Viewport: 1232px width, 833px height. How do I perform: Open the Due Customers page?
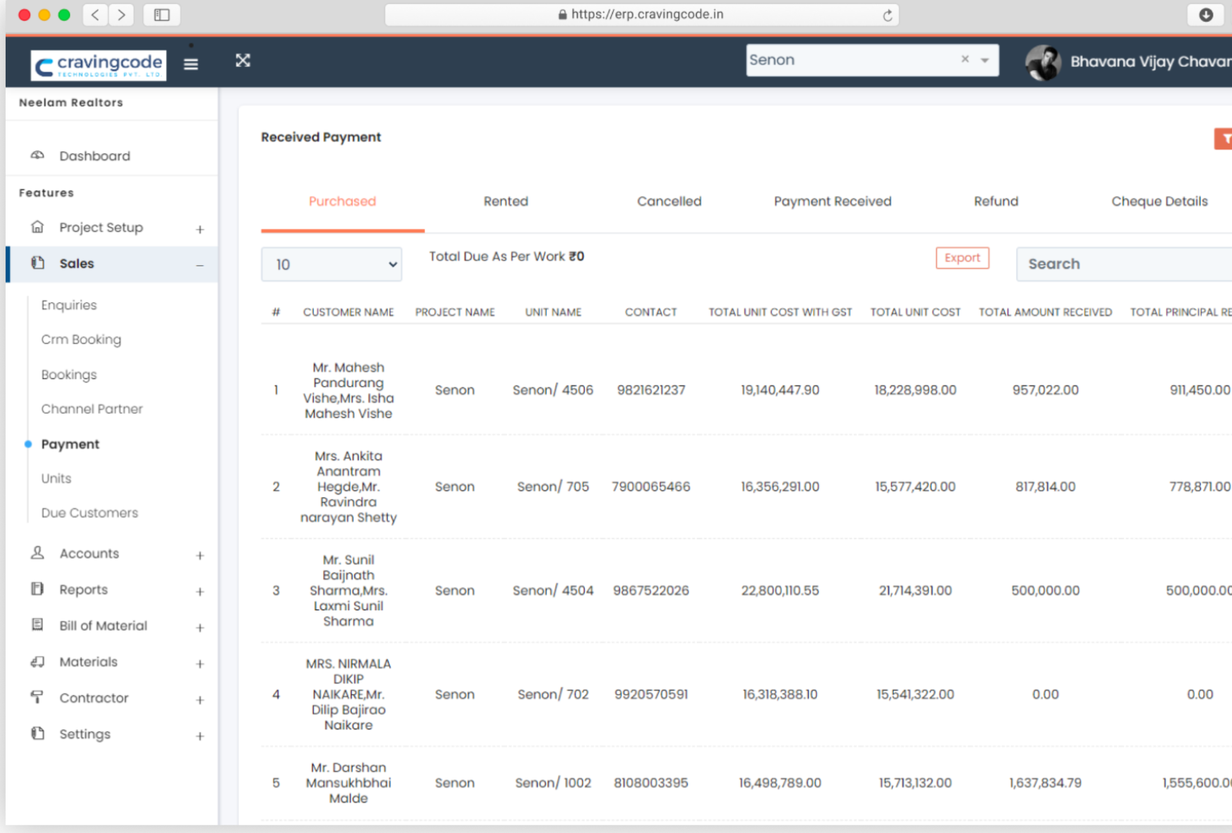click(x=89, y=513)
